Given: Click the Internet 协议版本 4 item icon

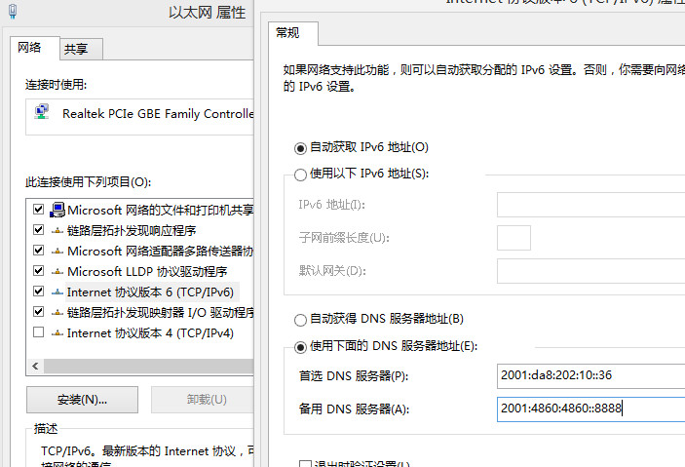Looking at the screenshot, I should (x=57, y=332).
